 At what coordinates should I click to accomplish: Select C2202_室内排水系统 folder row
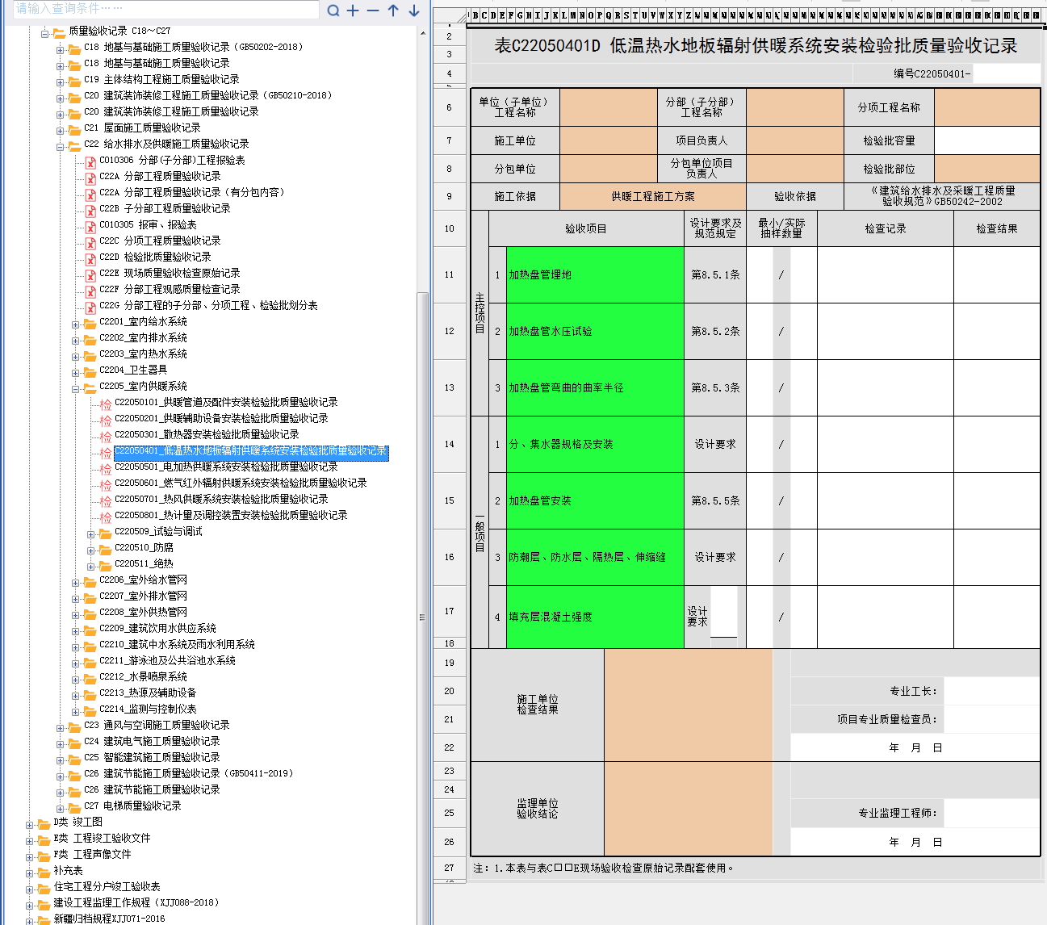[x=143, y=337]
